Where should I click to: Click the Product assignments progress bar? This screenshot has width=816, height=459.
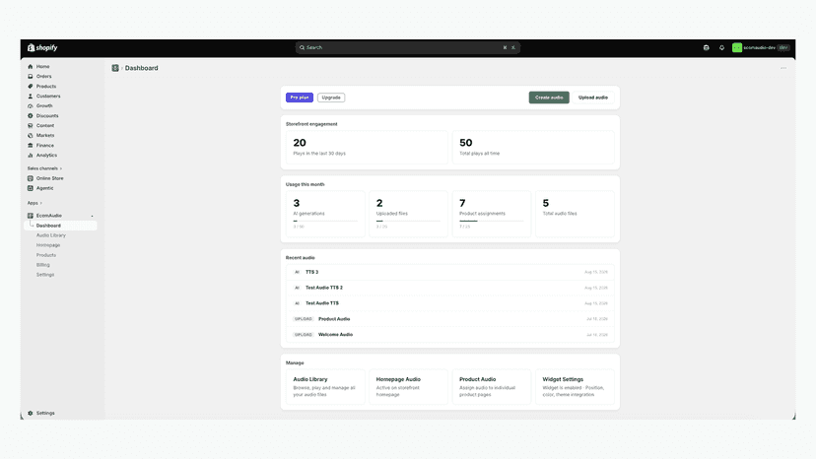491,222
